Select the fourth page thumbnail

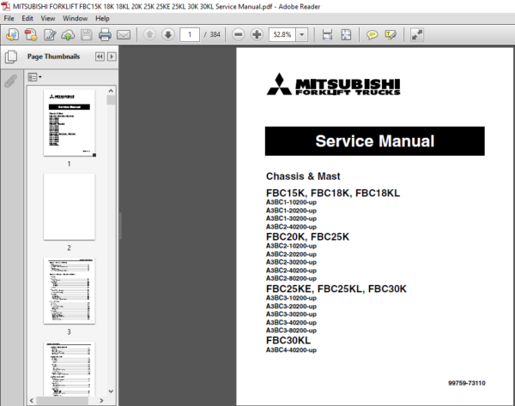(70, 368)
